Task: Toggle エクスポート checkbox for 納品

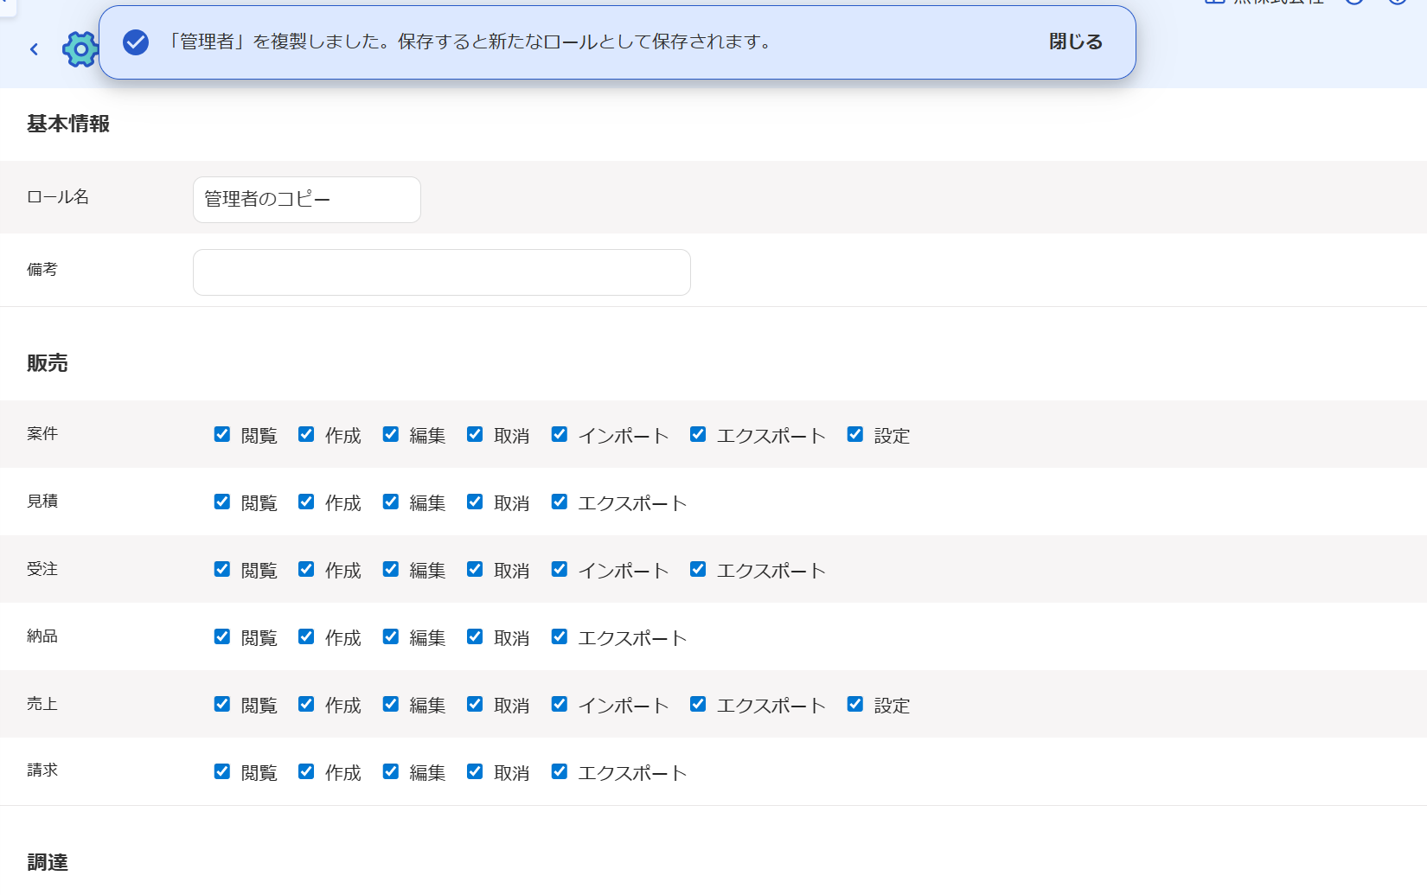Action: coord(560,636)
